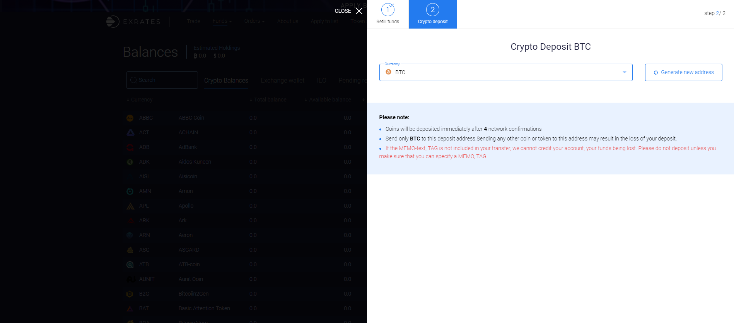Select the "Basic Attention Token" name text
The width and height of the screenshot is (734, 323).
204,308
